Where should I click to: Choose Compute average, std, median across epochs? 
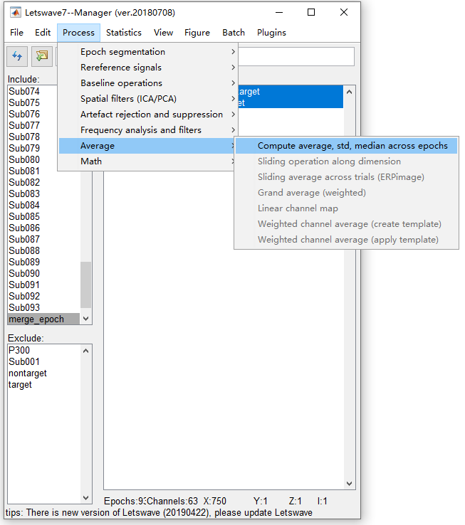pos(346,146)
